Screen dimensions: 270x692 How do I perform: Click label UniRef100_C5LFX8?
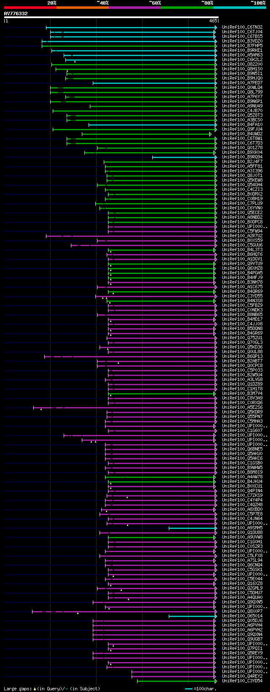(x=242, y=556)
